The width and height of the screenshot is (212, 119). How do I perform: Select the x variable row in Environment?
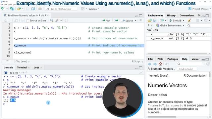[178, 34]
